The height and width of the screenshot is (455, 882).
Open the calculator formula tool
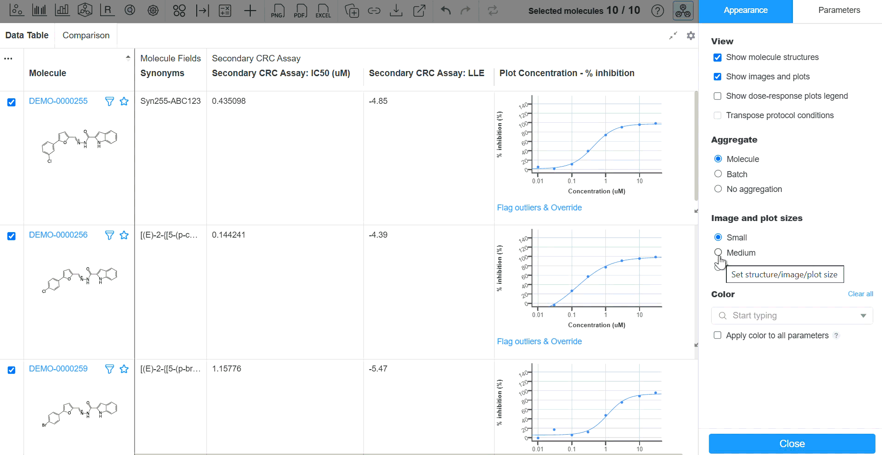click(x=225, y=10)
